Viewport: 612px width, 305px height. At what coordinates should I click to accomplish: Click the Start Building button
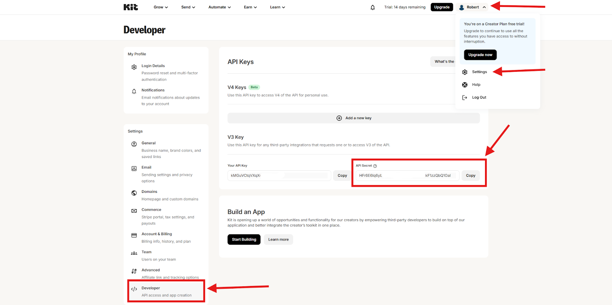pos(244,240)
